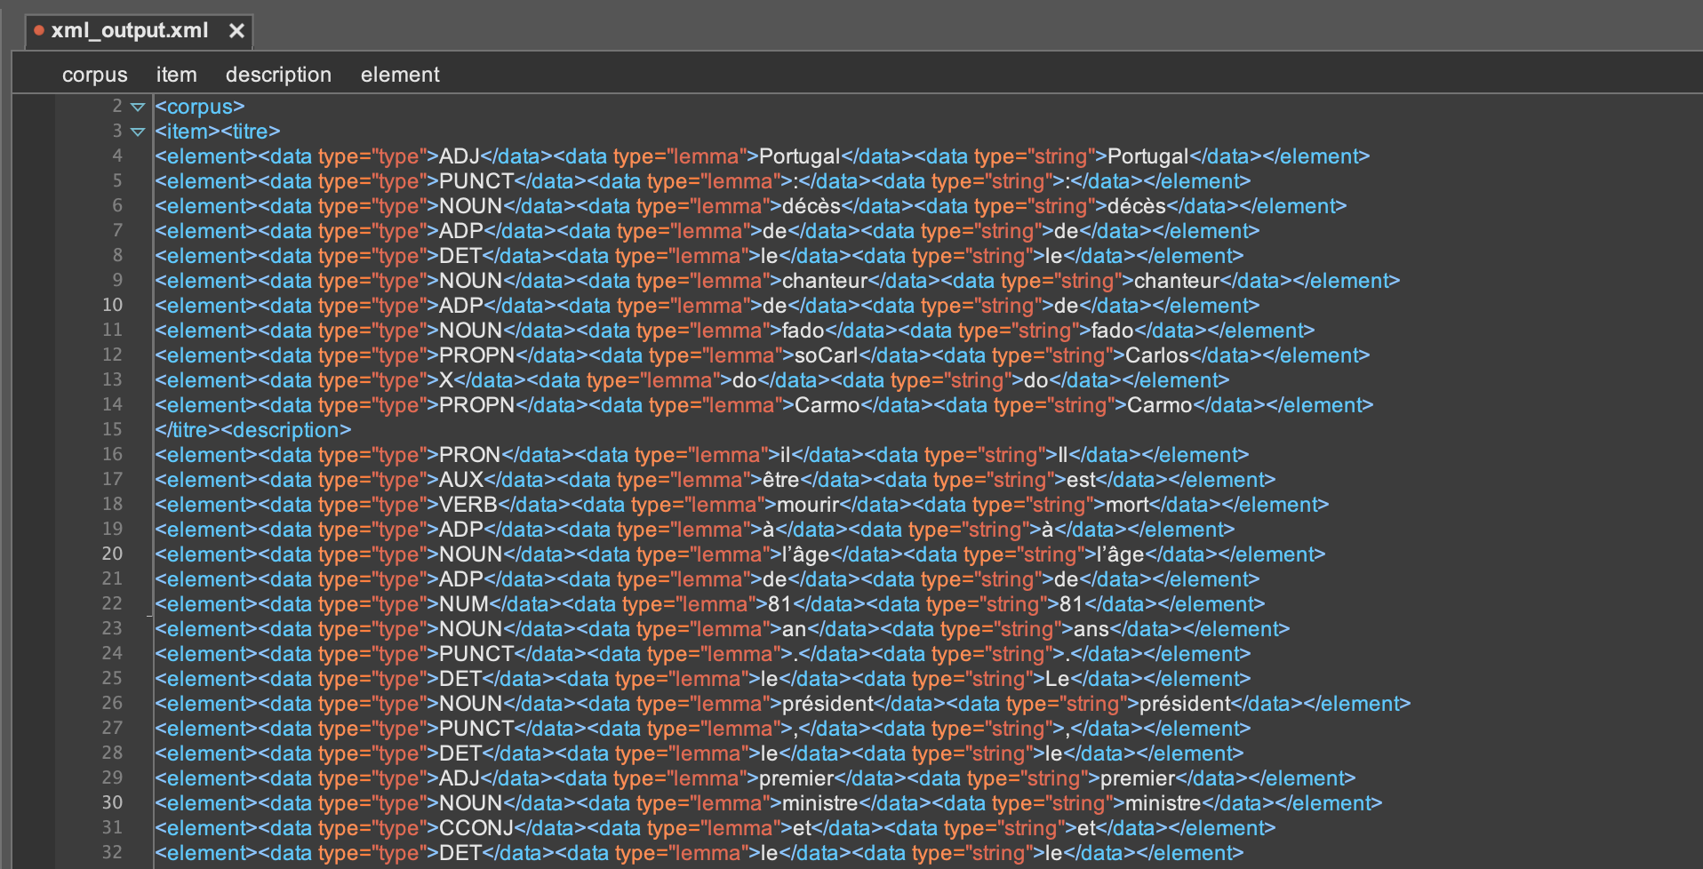Click the mourir lemma text
The height and width of the screenshot is (869, 1703).
click(808, 505)
